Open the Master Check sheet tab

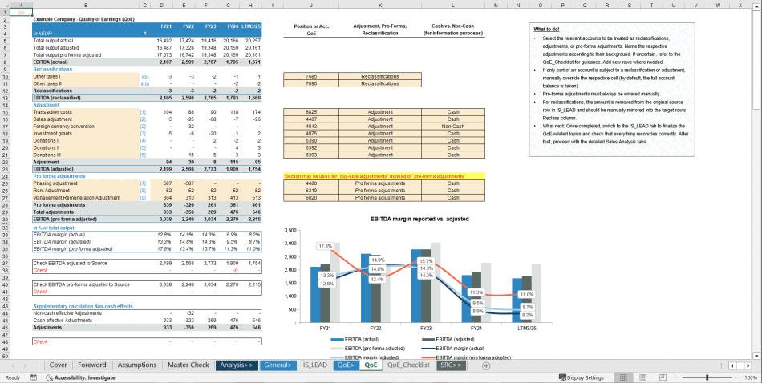click(x=188, y=365)
